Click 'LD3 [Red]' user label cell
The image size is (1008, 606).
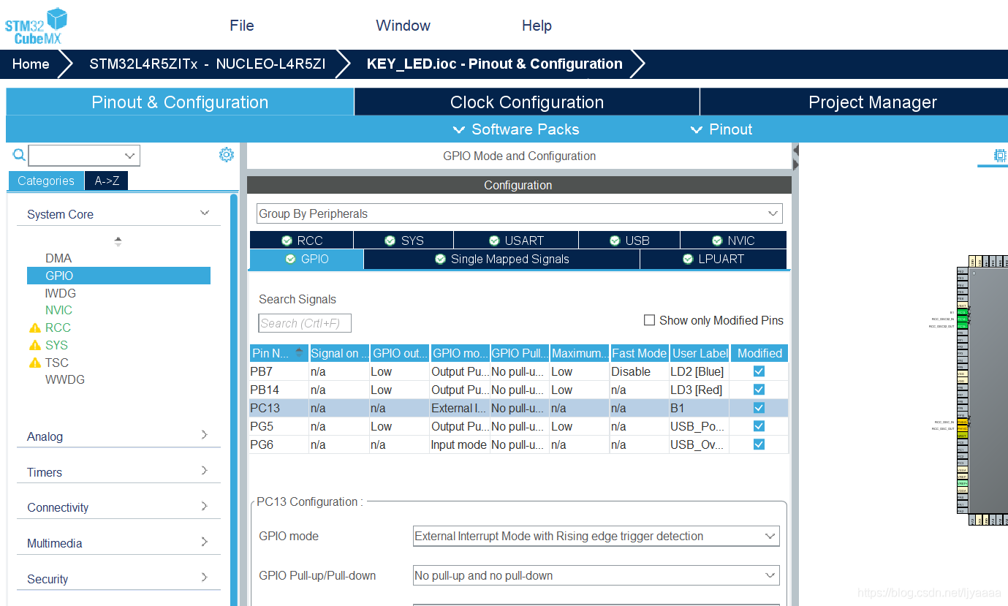700,390
